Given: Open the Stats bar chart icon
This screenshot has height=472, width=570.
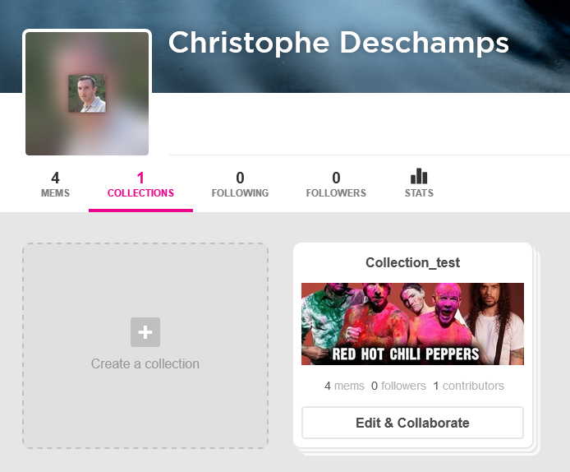Looking at the screenshot, I should pos(419,177).
